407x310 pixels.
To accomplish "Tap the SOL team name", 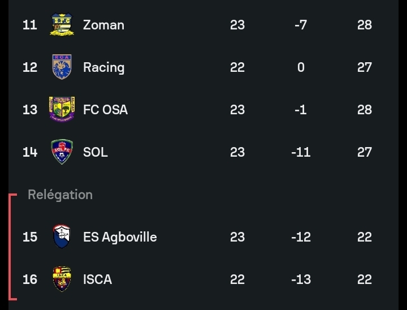I will click(x=95, y=152).
